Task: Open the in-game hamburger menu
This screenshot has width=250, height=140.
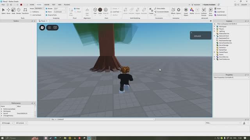Action: coord(50,28)
